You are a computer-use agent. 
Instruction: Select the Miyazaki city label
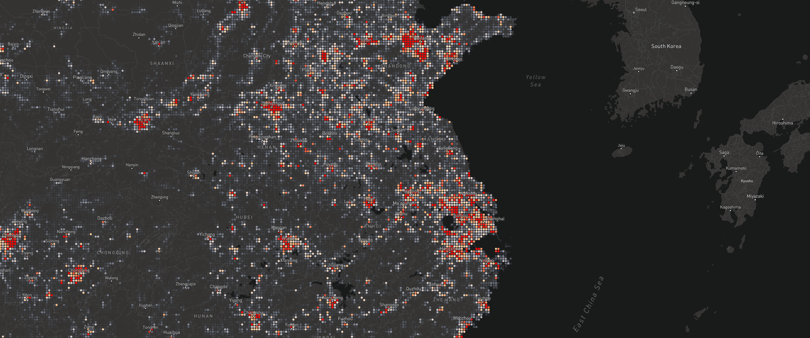755,196
